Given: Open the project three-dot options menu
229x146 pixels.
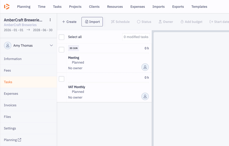Looking at the screenshot, I should point(50,20).
